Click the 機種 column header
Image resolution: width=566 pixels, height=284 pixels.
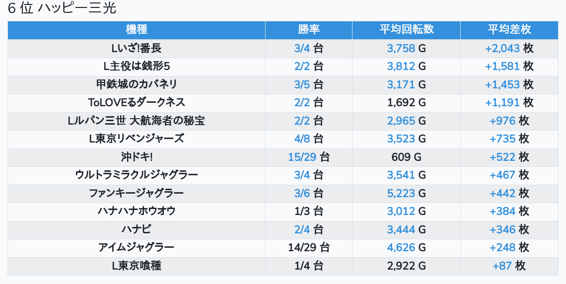[x=137, y=30]
